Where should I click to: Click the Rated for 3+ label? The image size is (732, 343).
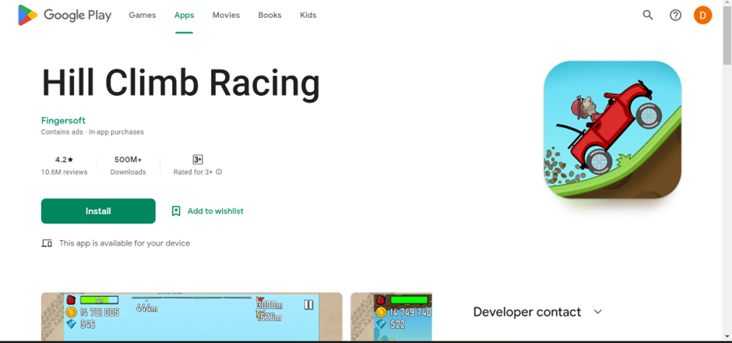coord(193,172)
